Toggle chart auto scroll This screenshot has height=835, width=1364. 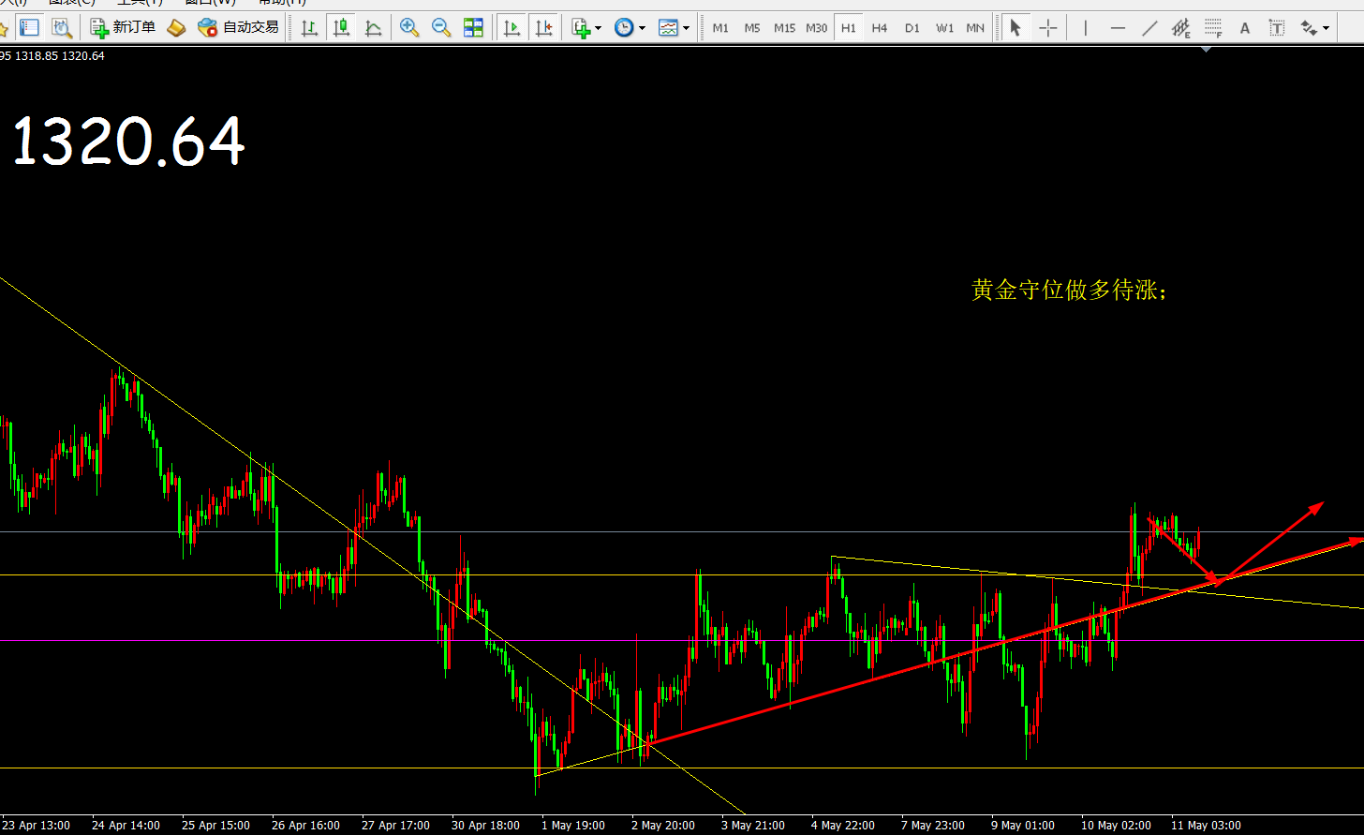(x=511, y=27)
